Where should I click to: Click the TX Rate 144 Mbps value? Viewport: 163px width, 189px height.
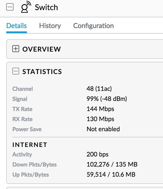coord(100,109)
